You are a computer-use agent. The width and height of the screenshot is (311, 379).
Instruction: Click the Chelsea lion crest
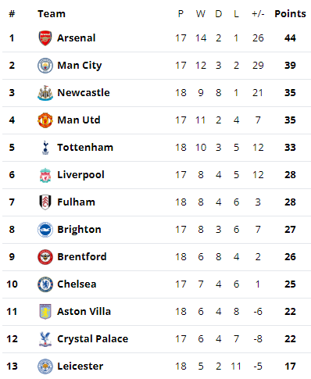coord(45,284)
